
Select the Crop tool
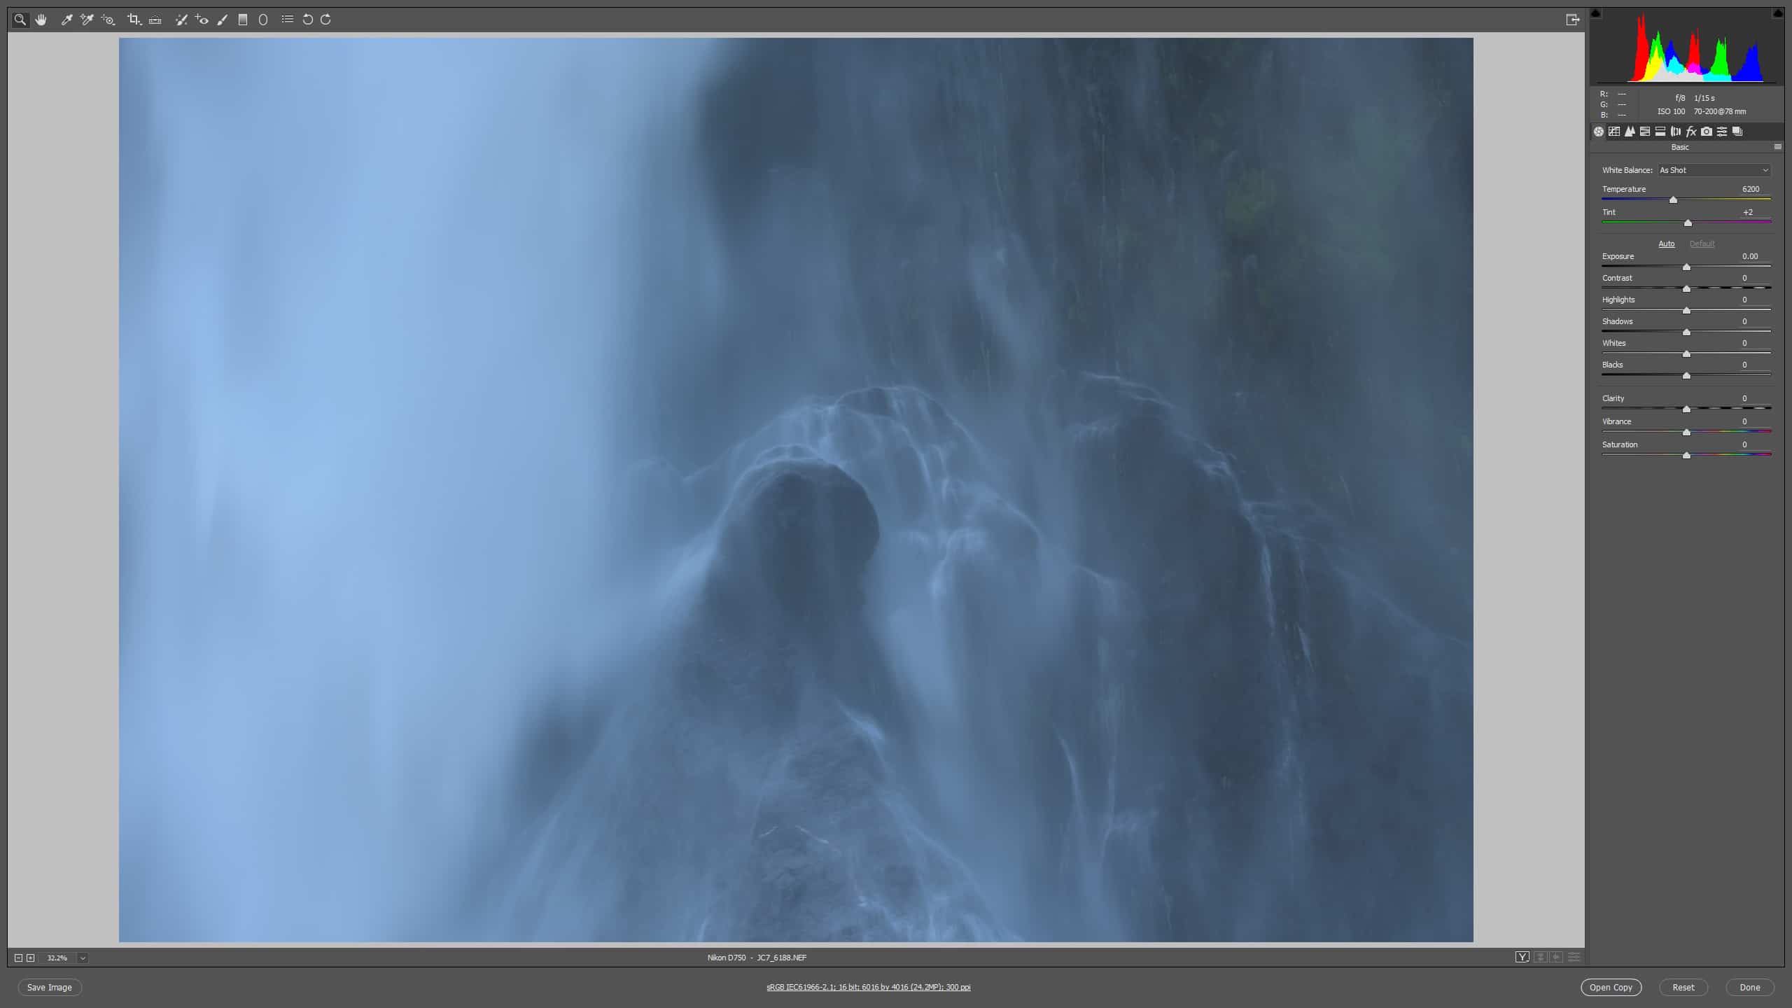coord(134,20)
